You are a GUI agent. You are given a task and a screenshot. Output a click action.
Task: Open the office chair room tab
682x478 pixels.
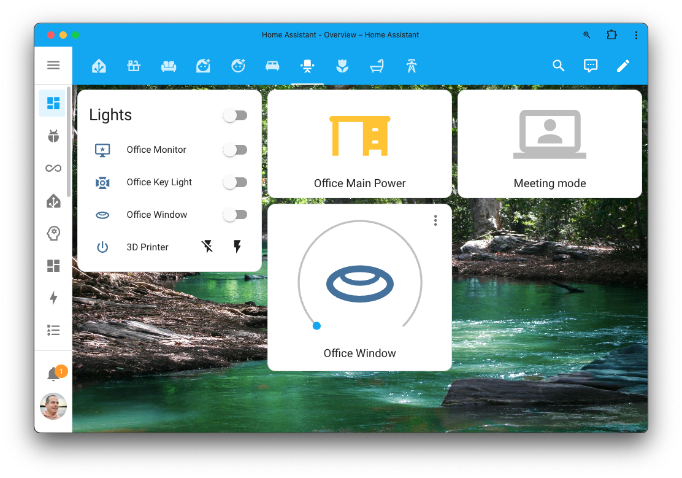tap(307, 66)
